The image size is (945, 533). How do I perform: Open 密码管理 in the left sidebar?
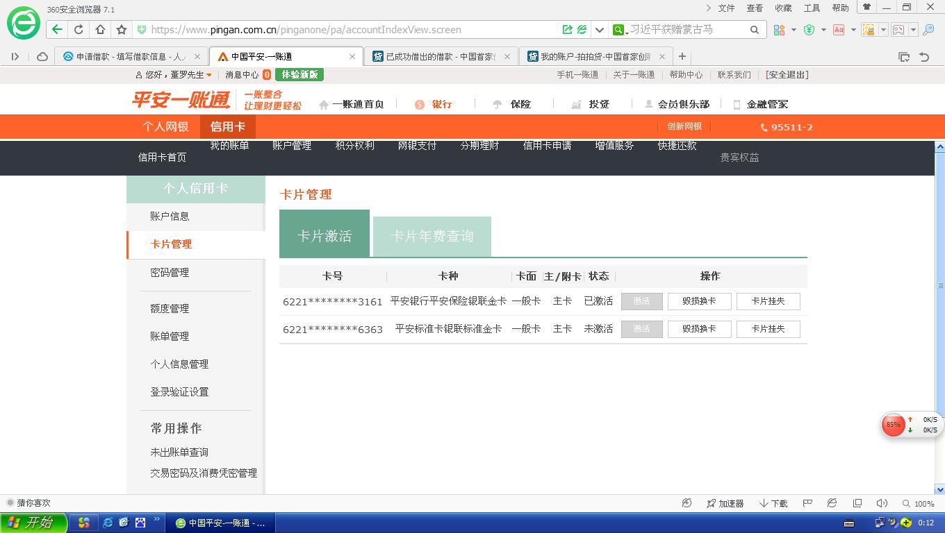(x=170, y=273)
